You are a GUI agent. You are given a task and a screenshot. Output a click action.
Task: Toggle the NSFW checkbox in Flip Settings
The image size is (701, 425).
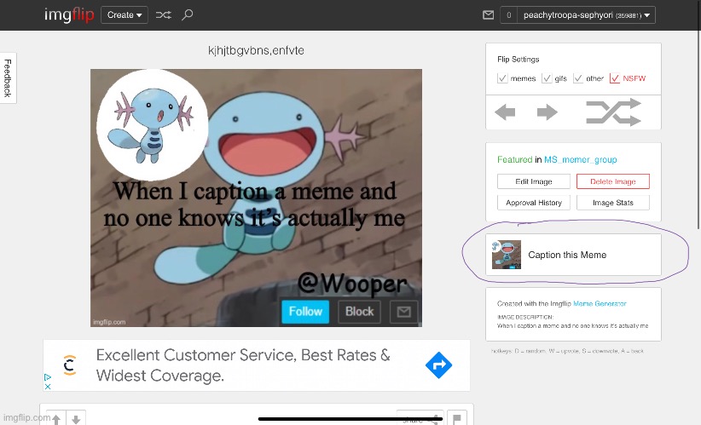pyautogui.click(x=615, y=78)
